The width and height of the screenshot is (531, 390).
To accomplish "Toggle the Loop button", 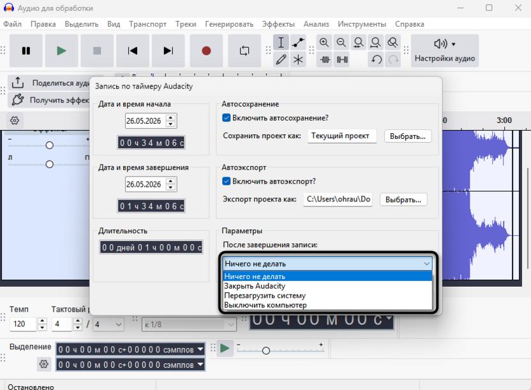I will click(x=244, y=51).
